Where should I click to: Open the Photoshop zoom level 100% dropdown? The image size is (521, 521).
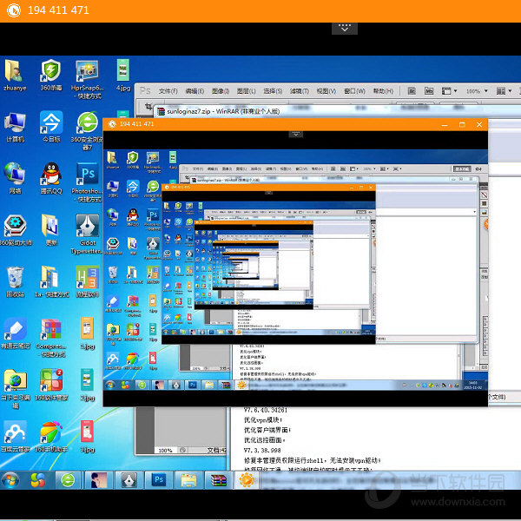pyautogui.click(x=476, y=91)
